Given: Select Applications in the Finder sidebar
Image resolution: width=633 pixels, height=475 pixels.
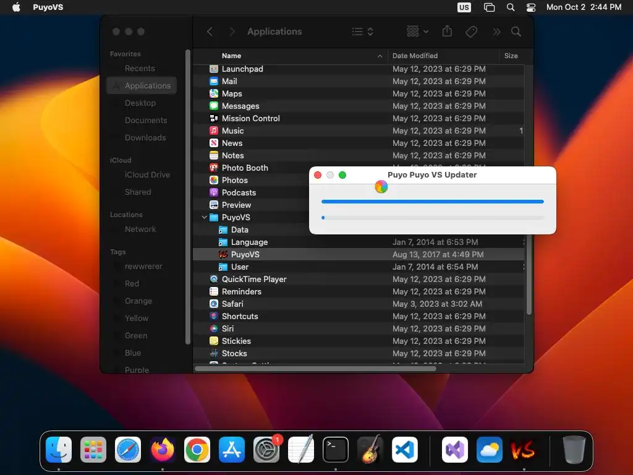Looking at the screenshot, I should 142,85.
